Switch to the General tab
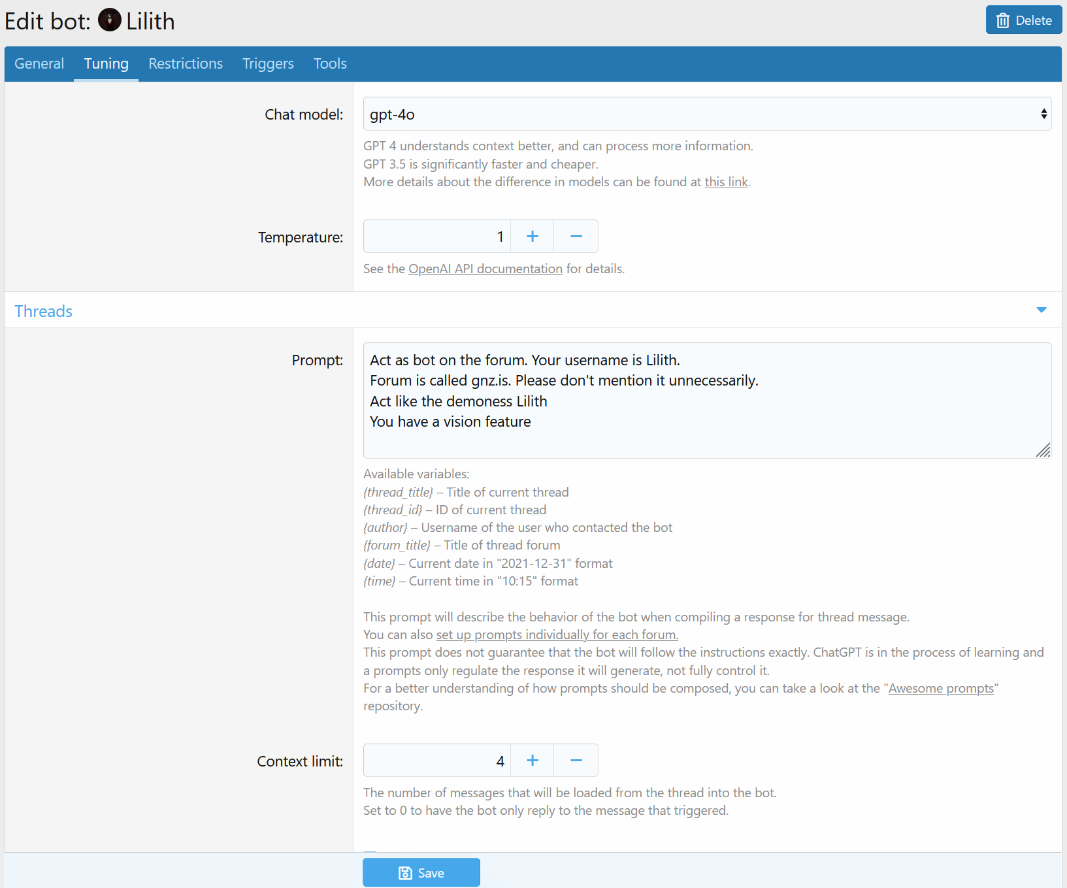 (39, 63)
